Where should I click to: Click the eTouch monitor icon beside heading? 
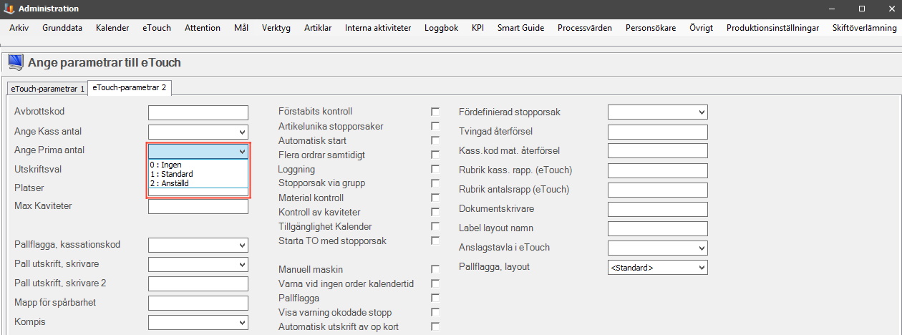point(15,62)
